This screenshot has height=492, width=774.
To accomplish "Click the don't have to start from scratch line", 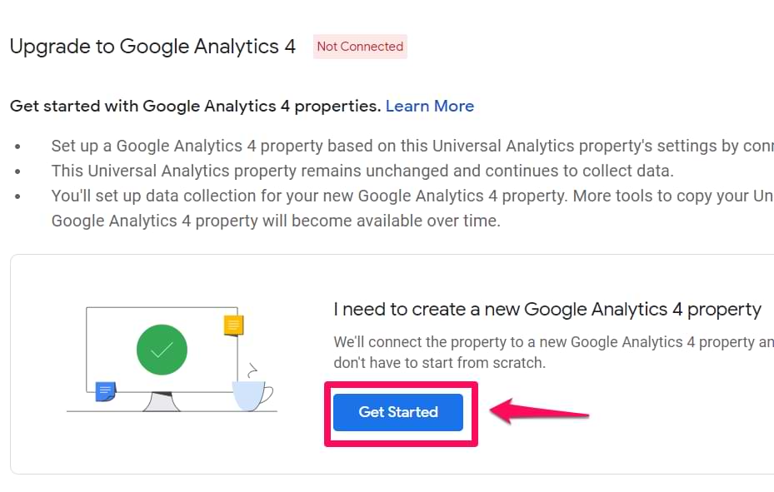I will coord(439,362).
